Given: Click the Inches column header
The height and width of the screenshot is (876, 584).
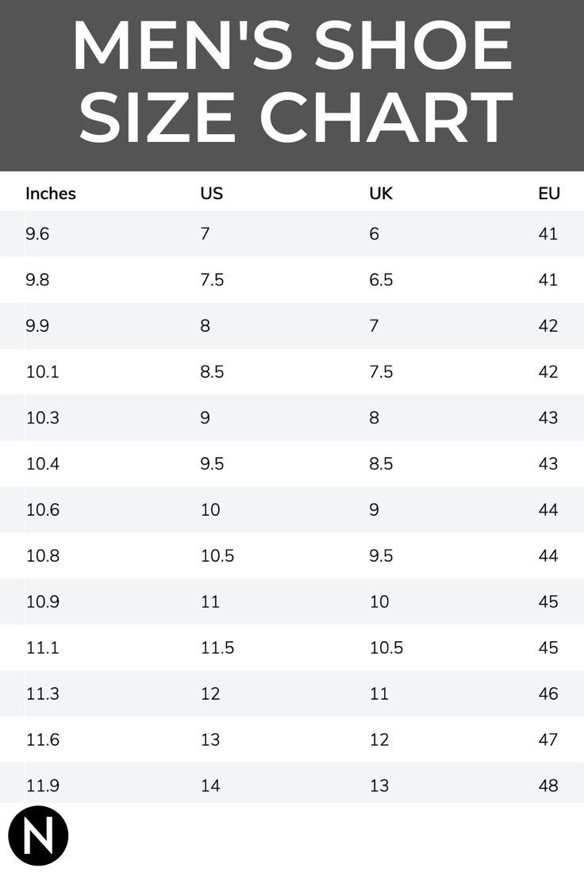Looking at the screenshot, I should [51, 194].
